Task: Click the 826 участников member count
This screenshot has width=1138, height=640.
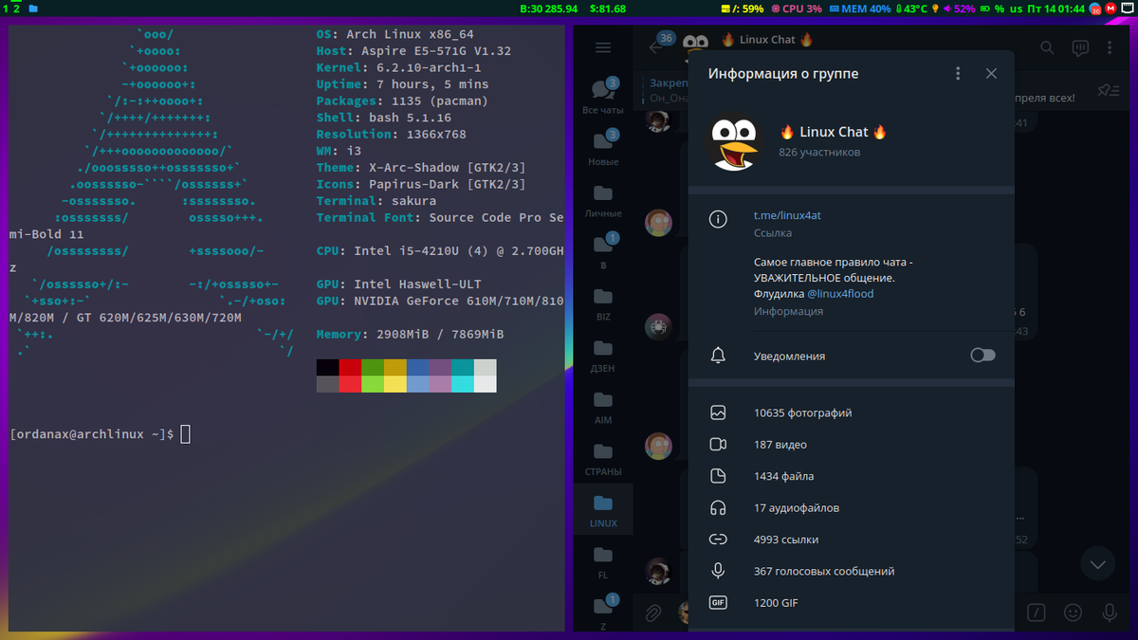Action: pyautogui.click(x=819, y=152)
